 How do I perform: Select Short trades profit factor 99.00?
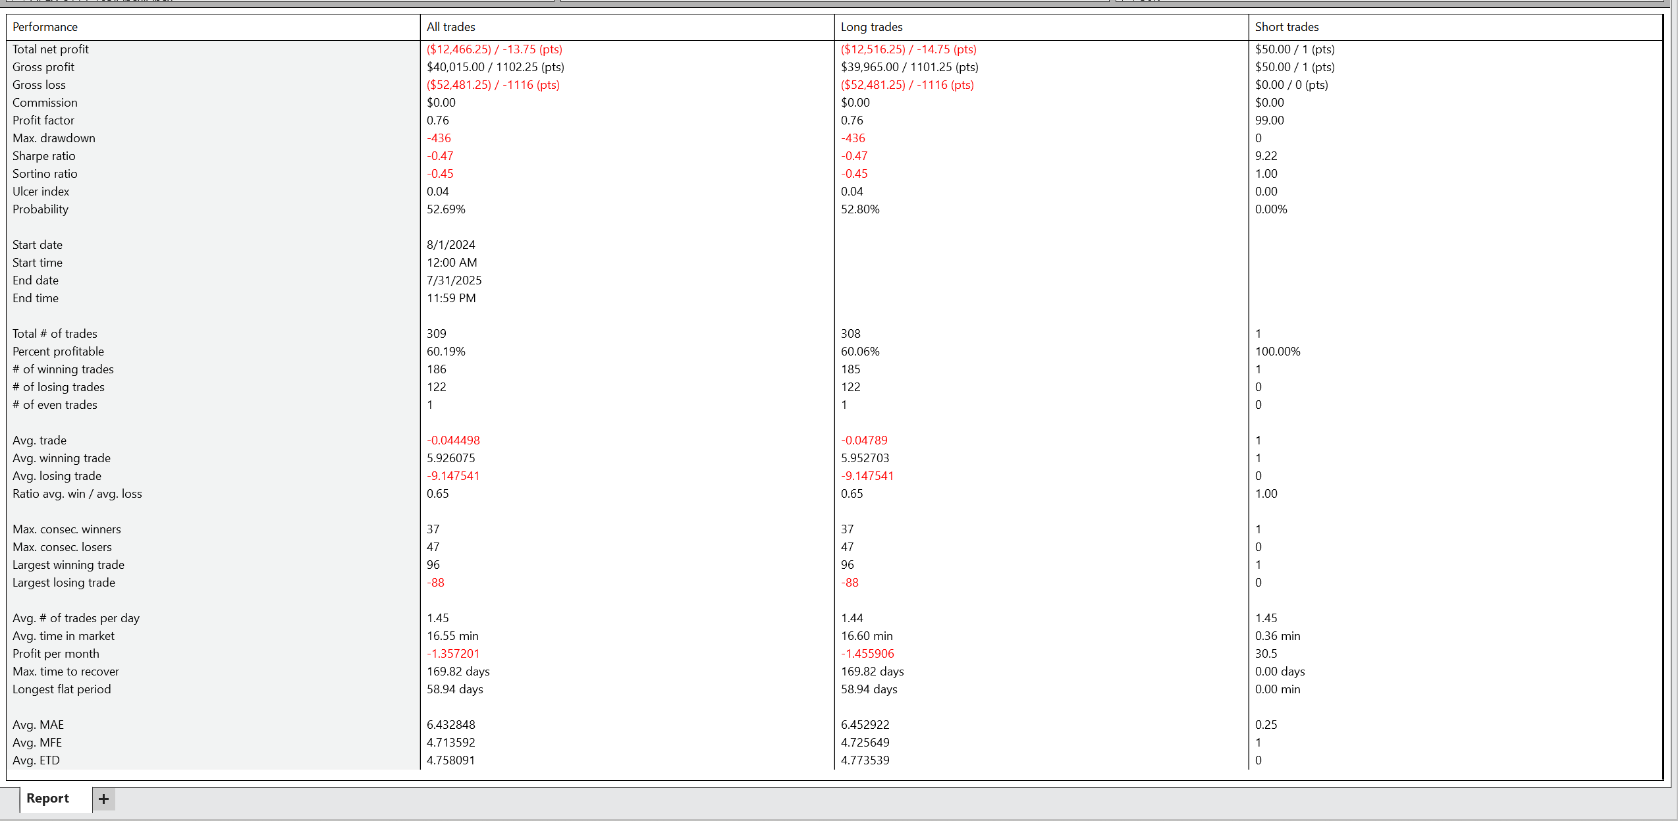[x=1269, y=120]
